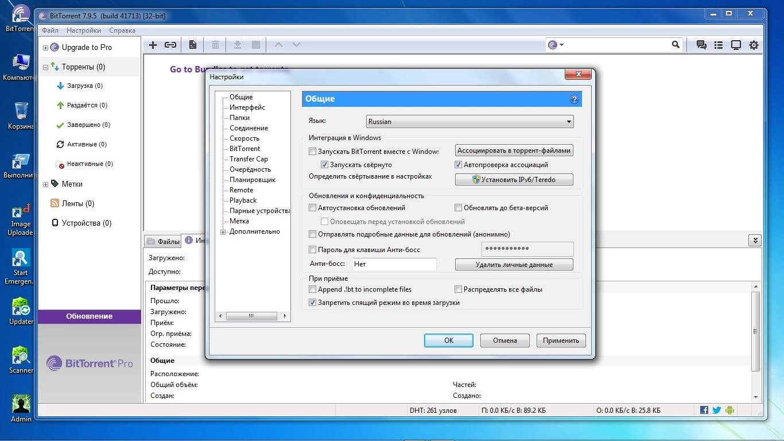The image size is (784, 441).
Task: Open the chat bubbles icon in toolbar
Action: (701, 45)
